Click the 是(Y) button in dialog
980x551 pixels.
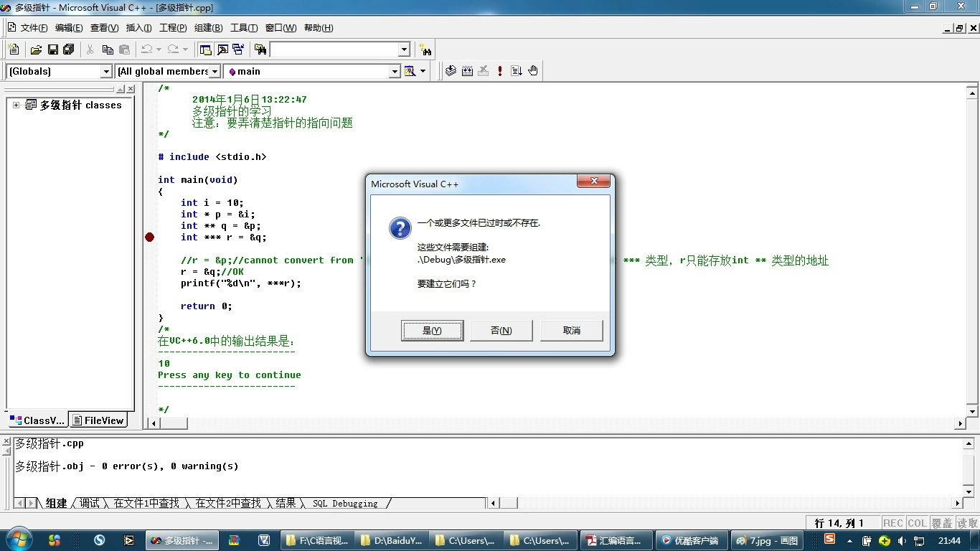[432, 331]
